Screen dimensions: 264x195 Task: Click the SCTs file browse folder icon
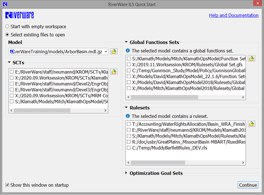114,72
